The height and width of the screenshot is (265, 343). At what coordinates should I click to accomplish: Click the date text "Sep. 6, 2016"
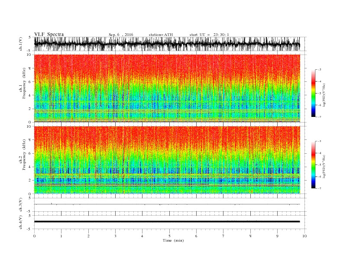pos(121,35)
